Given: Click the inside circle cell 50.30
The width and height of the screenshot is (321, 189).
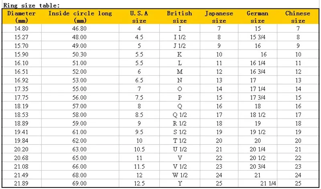Looking at the screenshot, I should point(79,54).
